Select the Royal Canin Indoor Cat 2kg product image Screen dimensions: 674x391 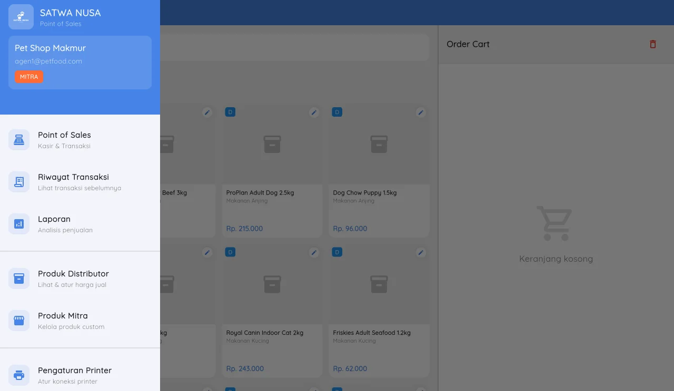pos(272,284)
